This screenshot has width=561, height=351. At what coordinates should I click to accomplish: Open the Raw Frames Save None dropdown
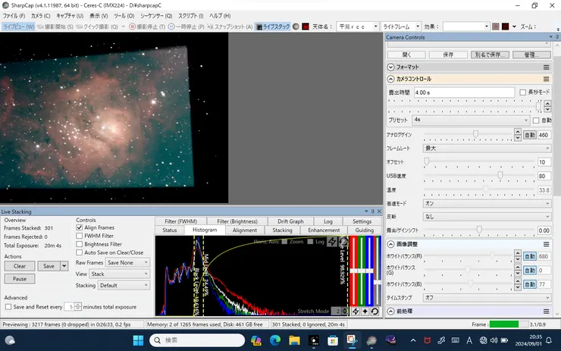tap(127, 262)
